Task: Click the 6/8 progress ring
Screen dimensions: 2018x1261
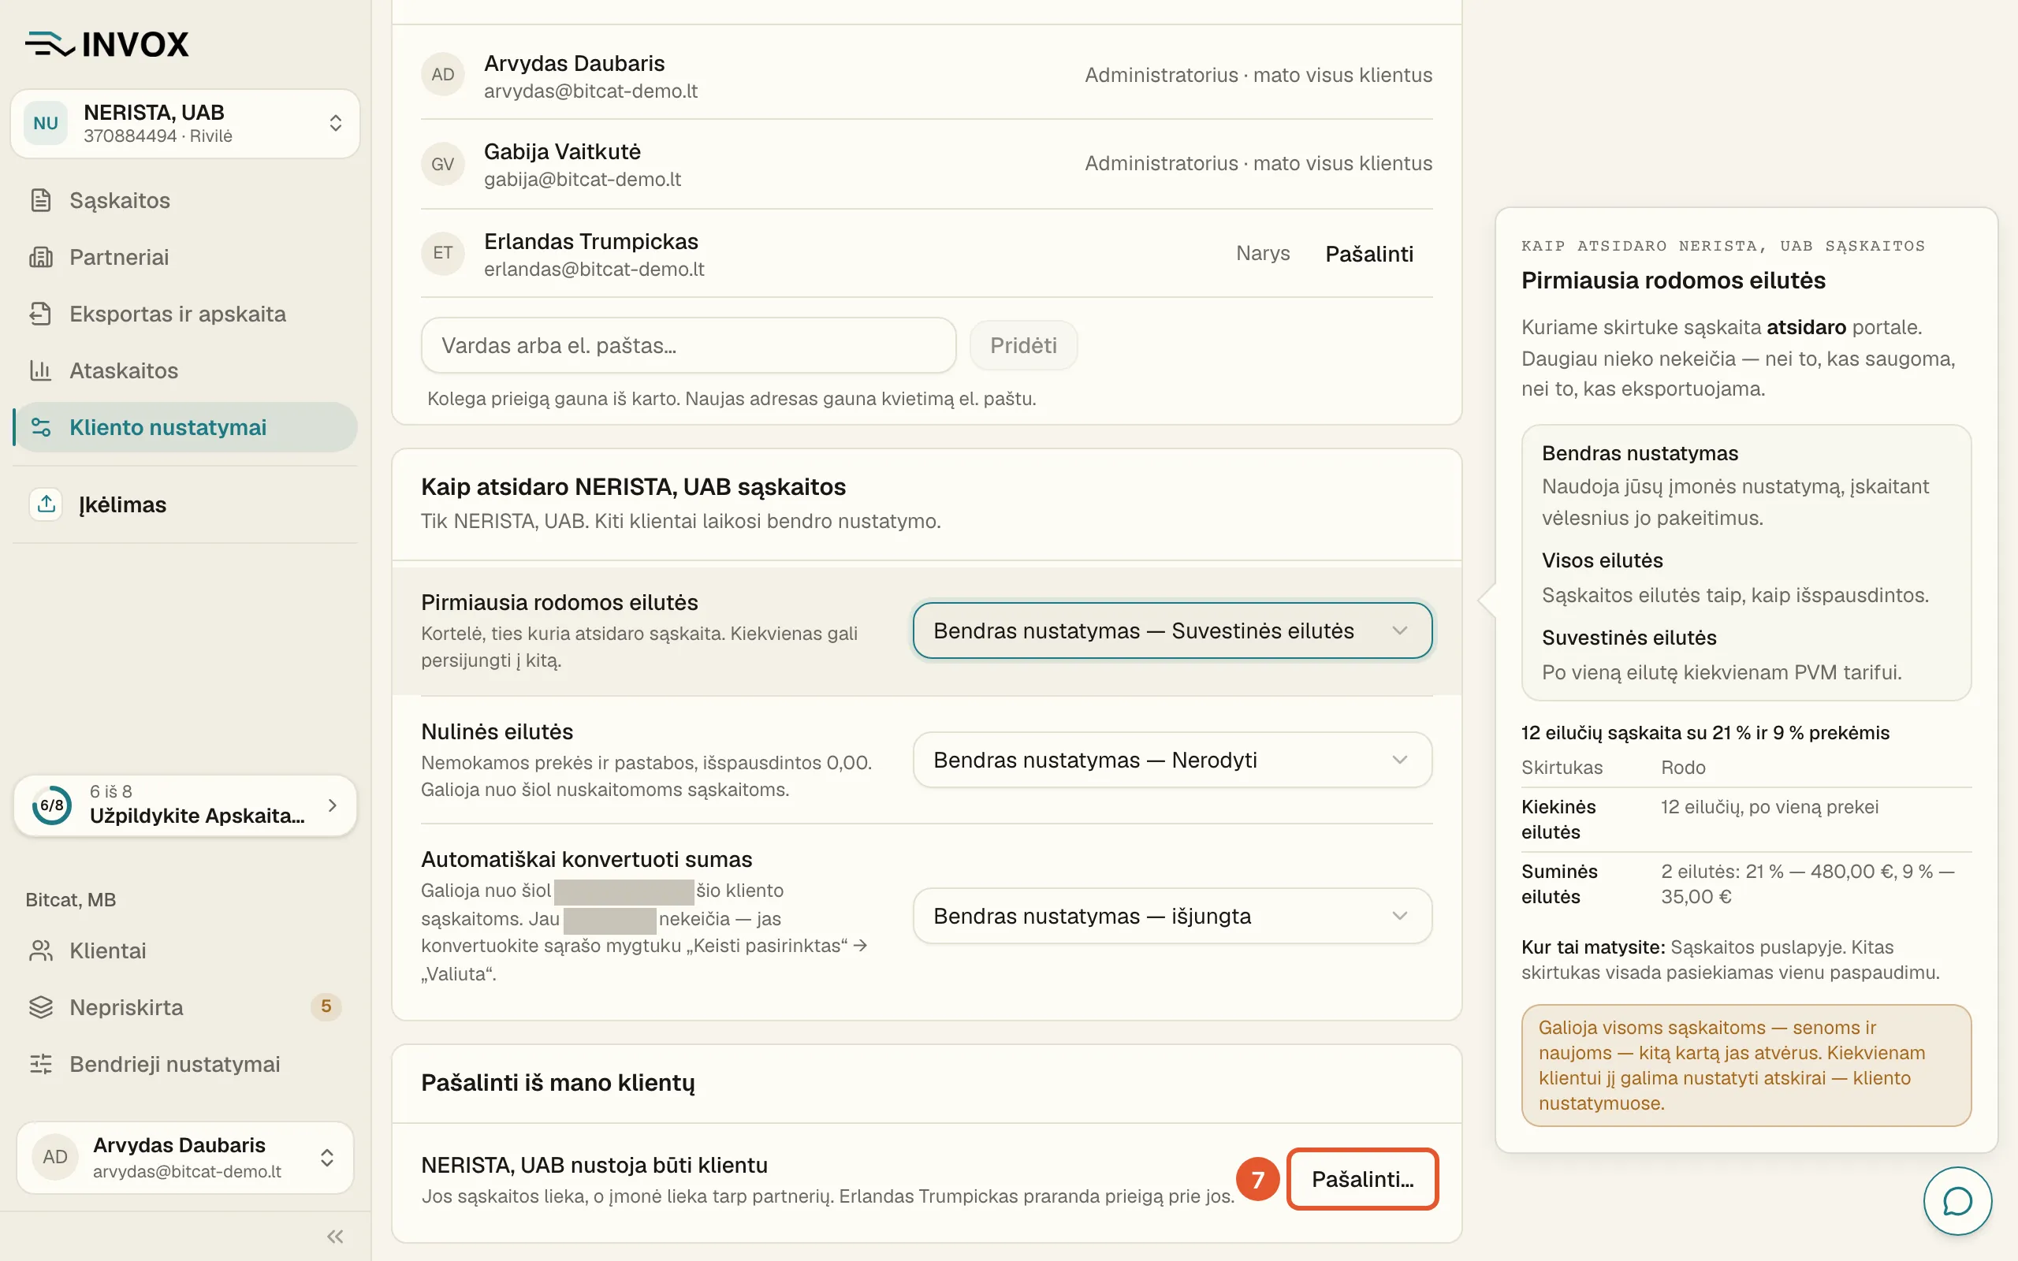Action: pyautogui.click(x=52, y=805)
